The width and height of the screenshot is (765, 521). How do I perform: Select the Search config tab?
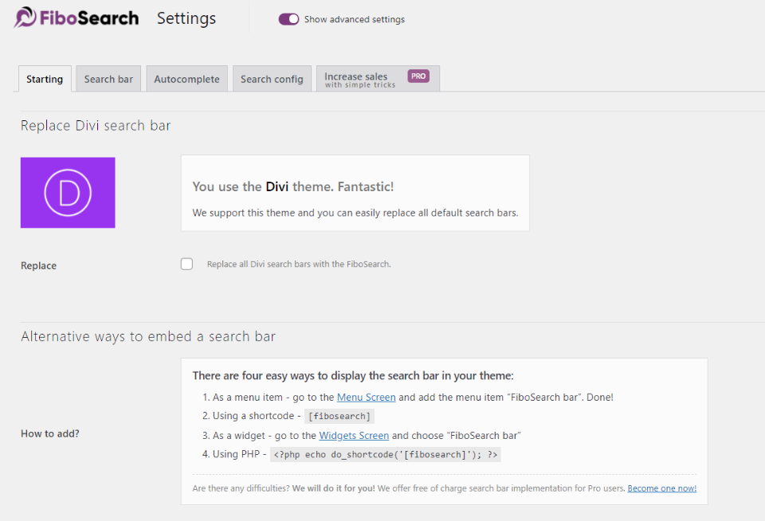(x=271, y=78)
